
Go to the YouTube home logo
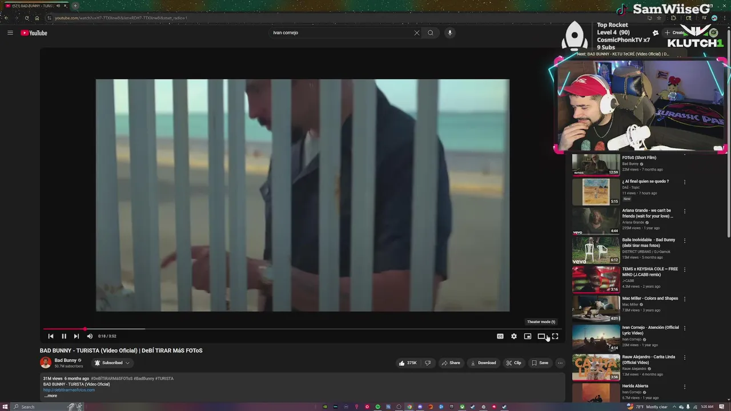click(34, 33)
